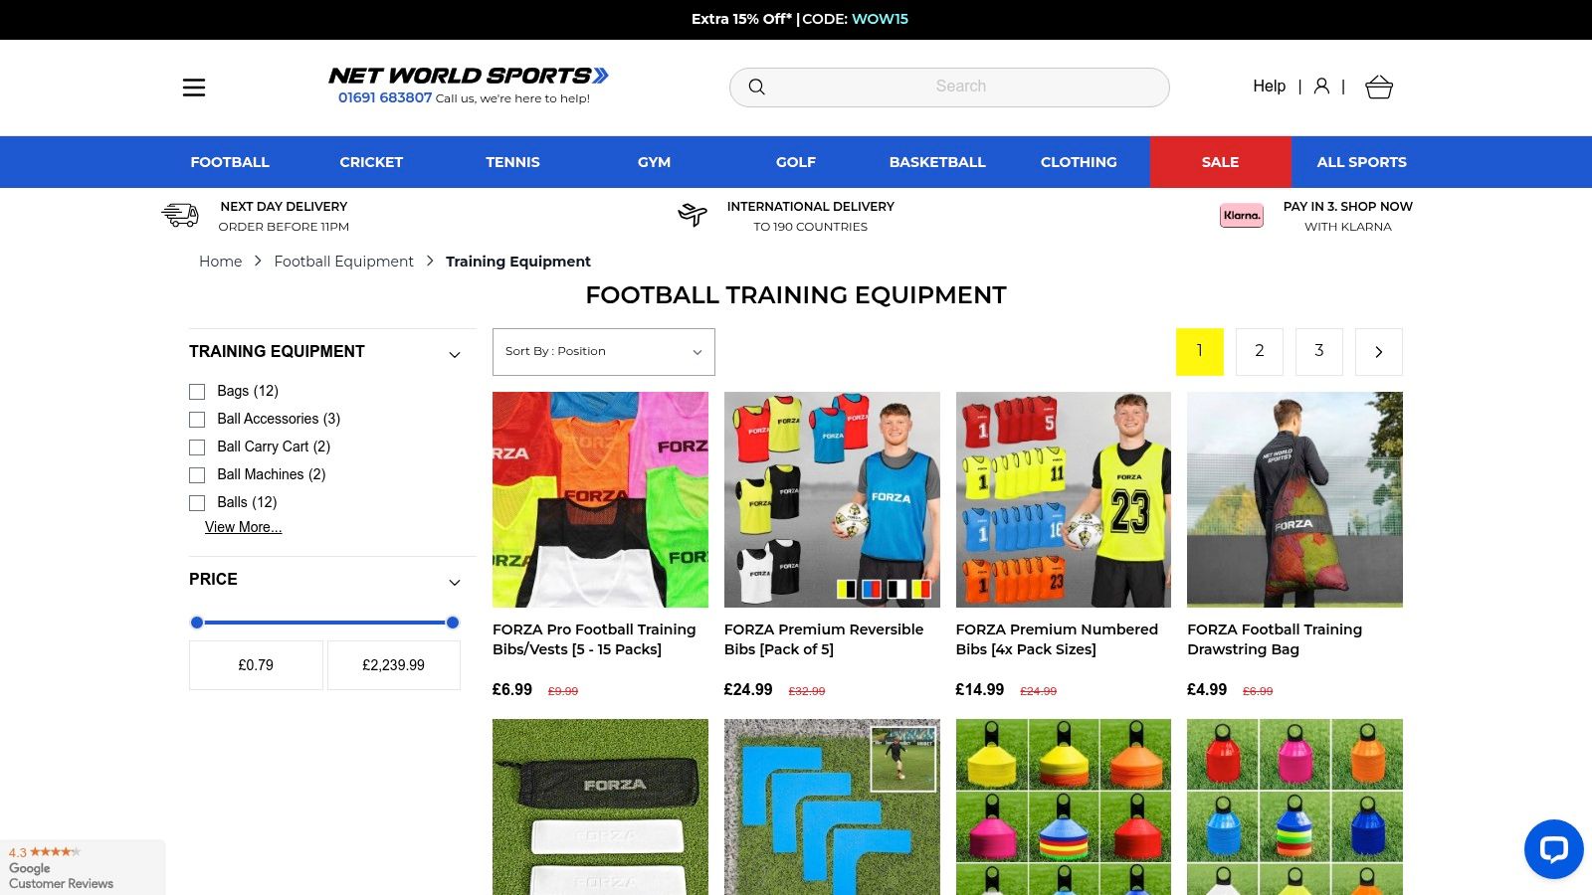Screen dimensions: 1592x895
Task: Click the maximum price £2,239.99 field
Action: click(394, 665)
